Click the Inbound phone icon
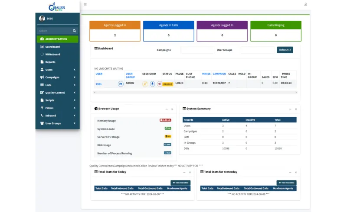This screenshot has height=212, width=347. pyautogui.click(x=42, y=115)
